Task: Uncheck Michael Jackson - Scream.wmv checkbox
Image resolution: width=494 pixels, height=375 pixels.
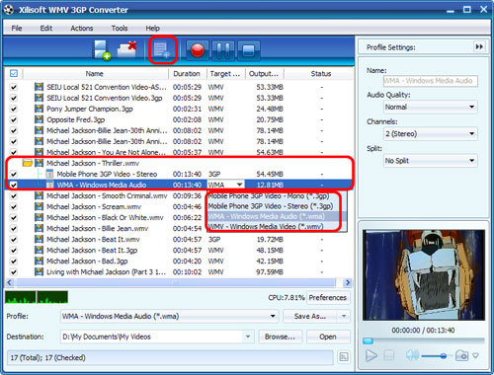Action: point(14,206)
